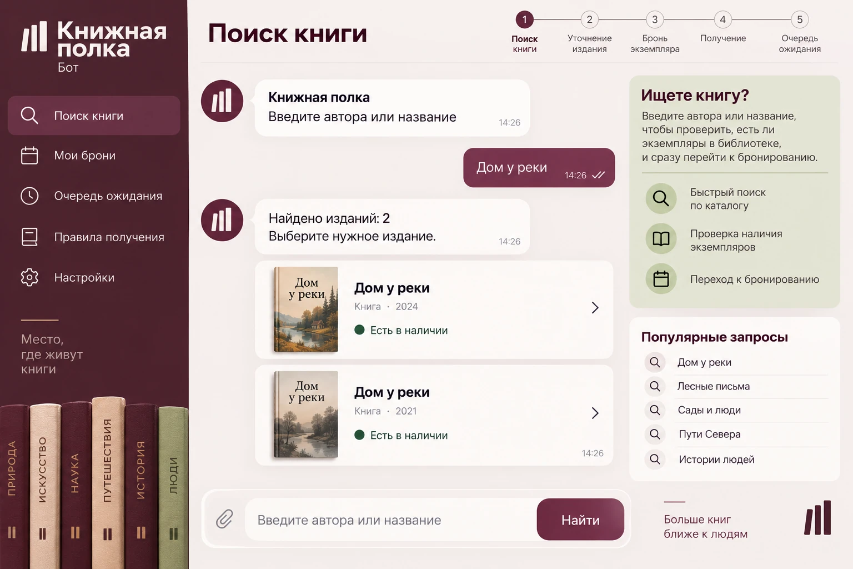Viewport: 853px width, 569px height.
Task: Click the double check mark on sent message
Action: [598, 175]
